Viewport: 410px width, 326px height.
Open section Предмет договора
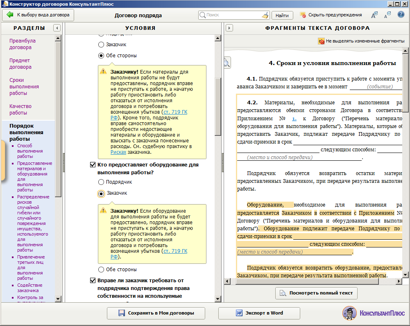point(20,64)
